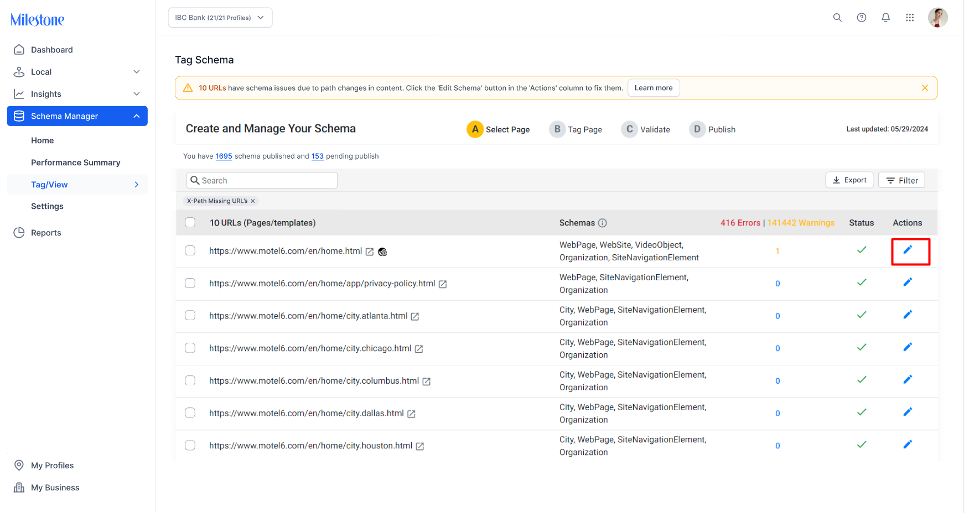Click the Milestone logo
Image resolution: width=964 pixels, height=513 pixels.
38,20
